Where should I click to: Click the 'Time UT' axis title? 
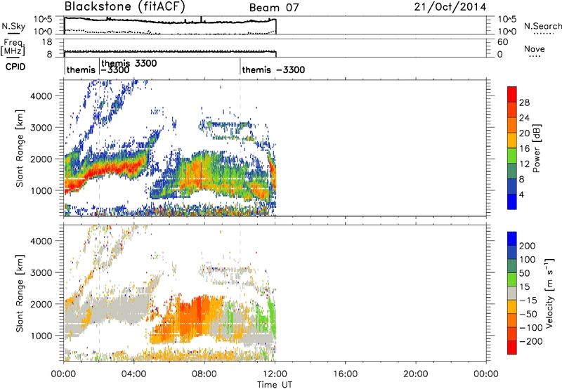tap(275, 385)
